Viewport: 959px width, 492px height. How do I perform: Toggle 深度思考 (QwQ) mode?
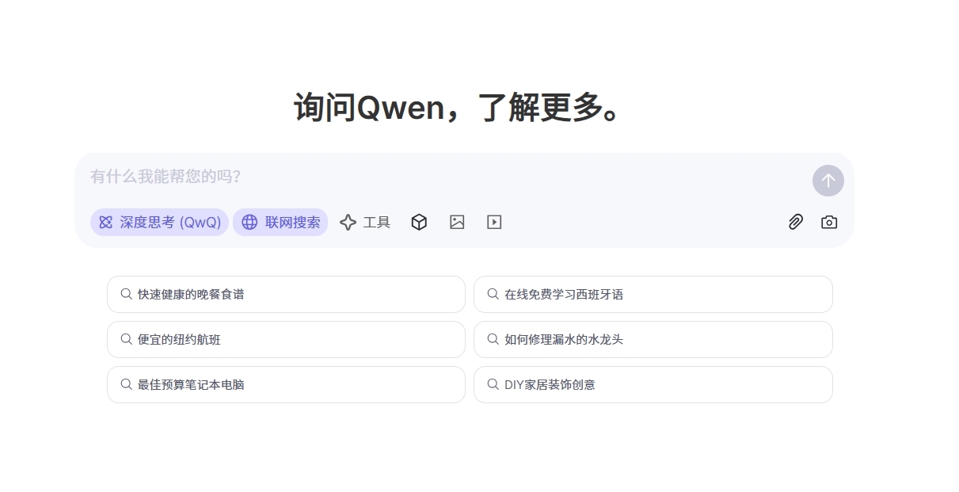[x=159, y=223]
